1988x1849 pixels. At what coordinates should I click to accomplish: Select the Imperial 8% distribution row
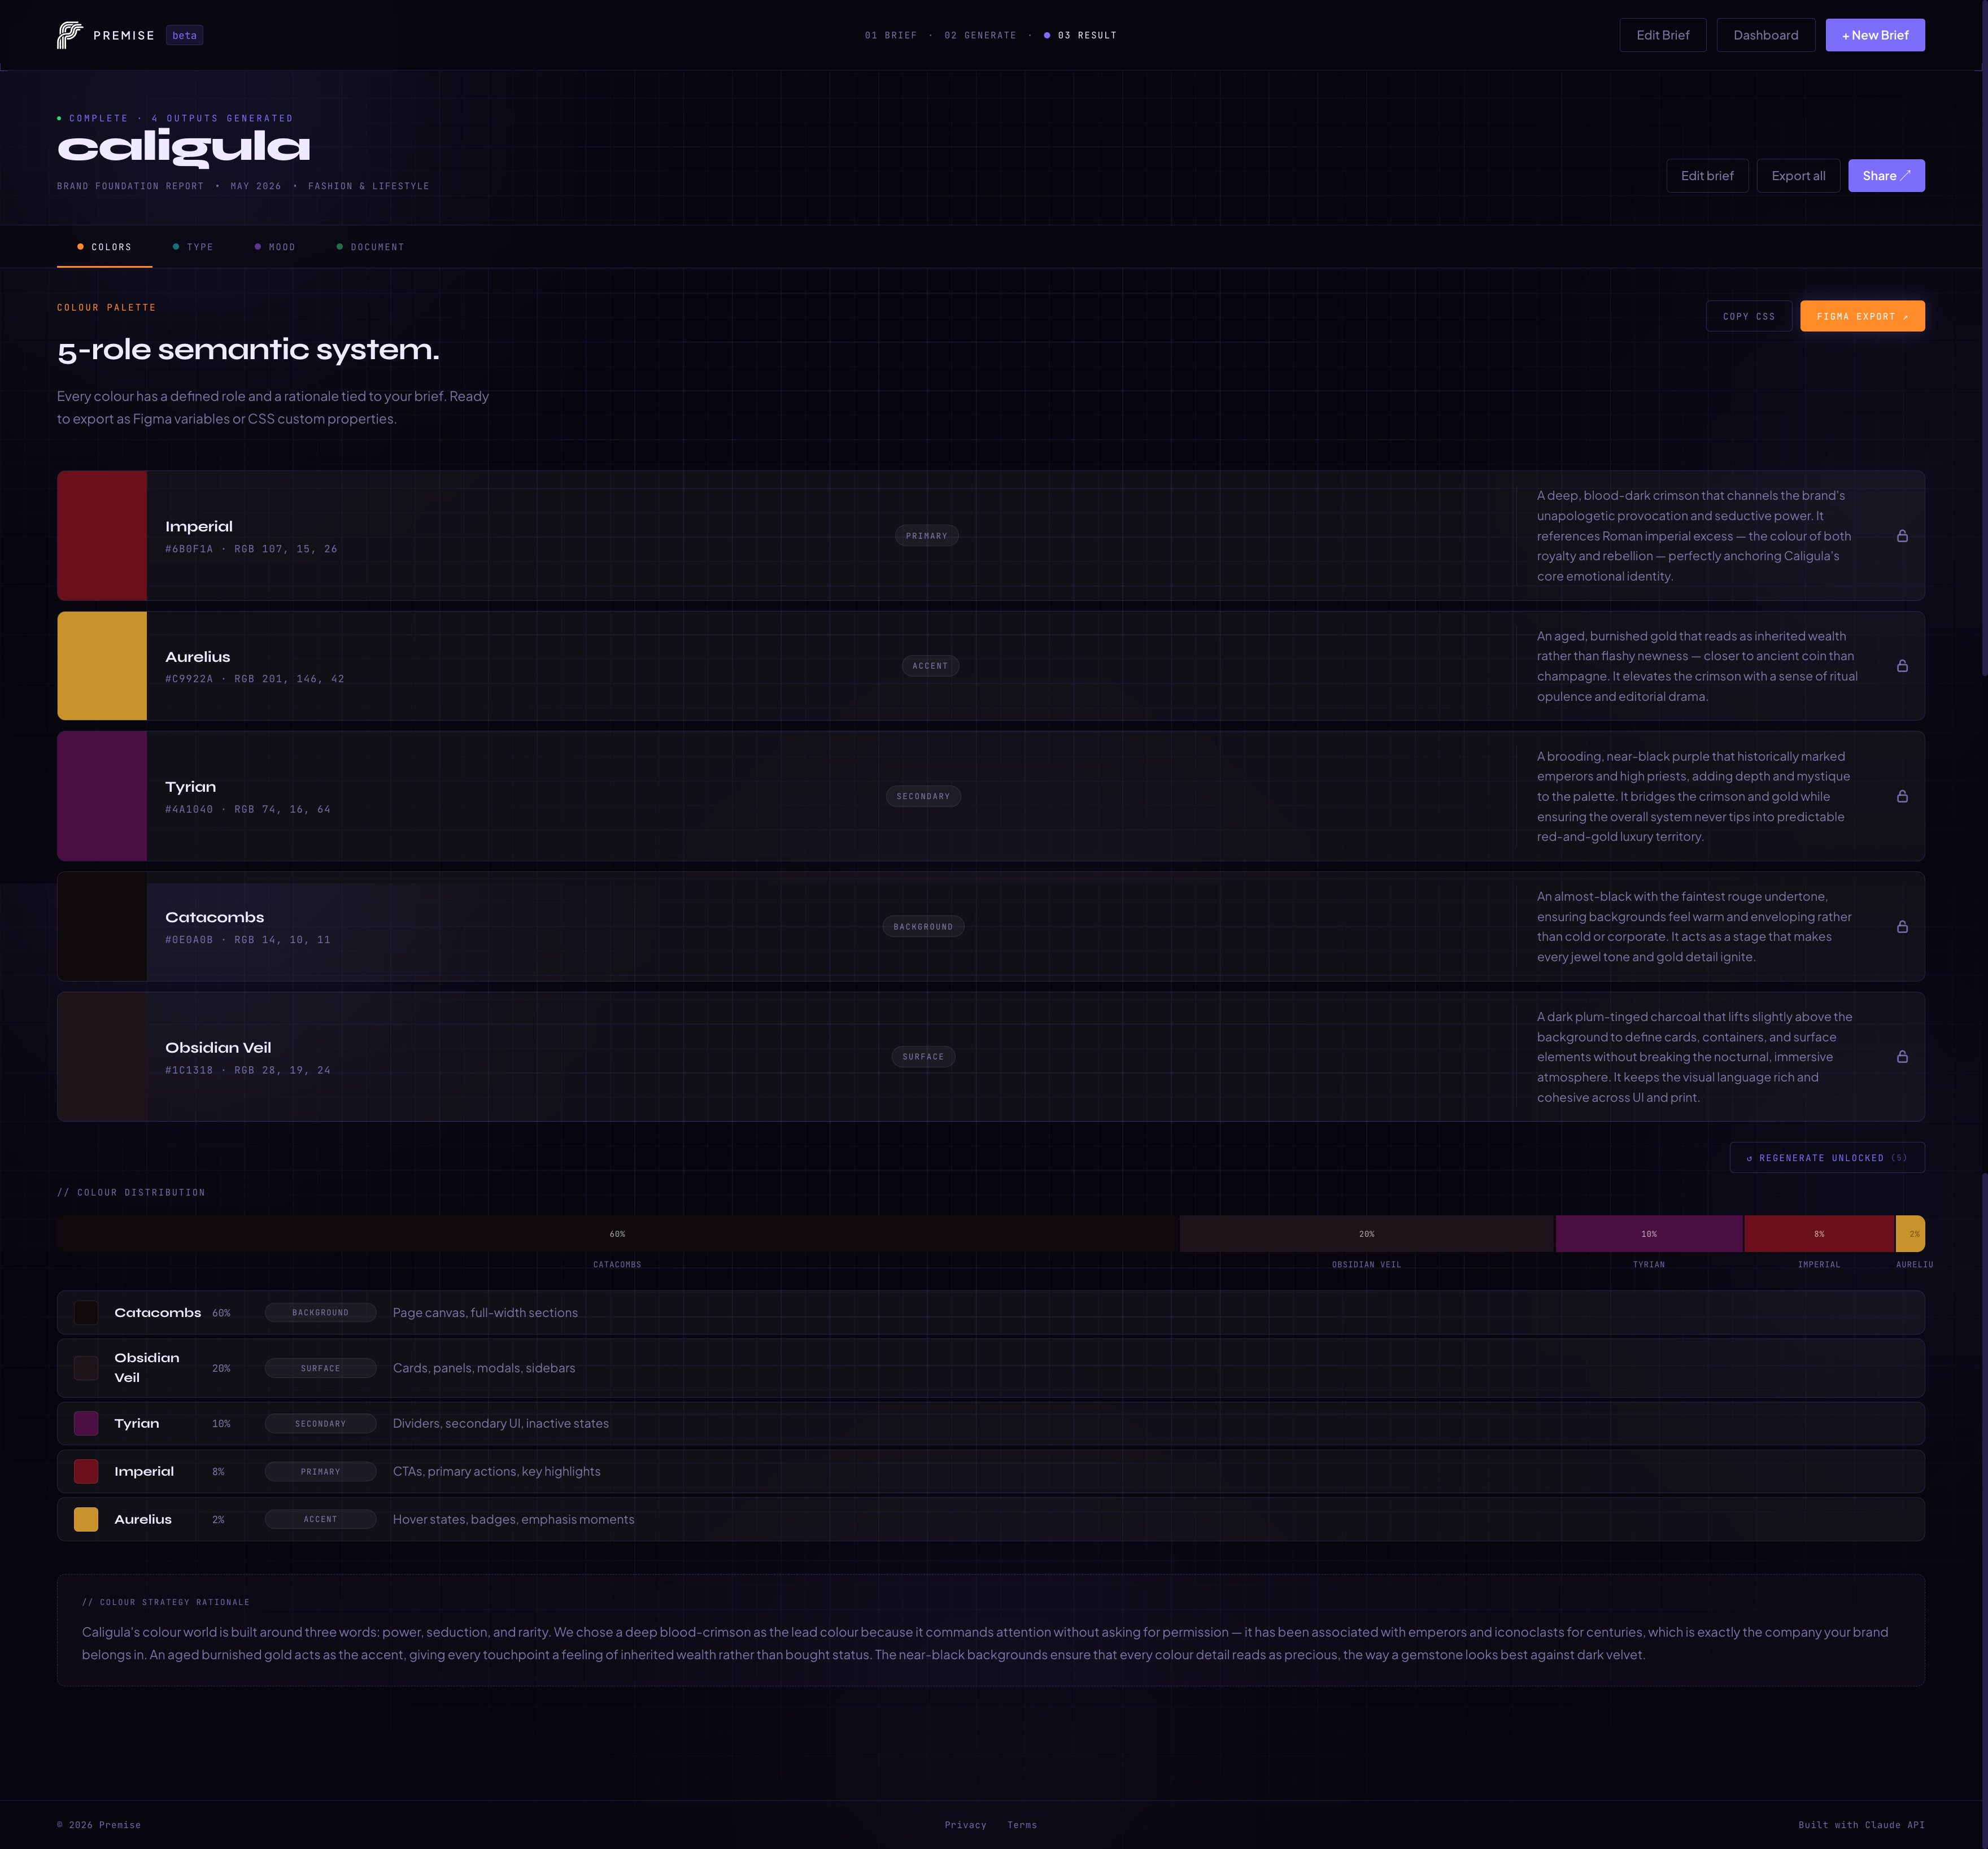990,1472
